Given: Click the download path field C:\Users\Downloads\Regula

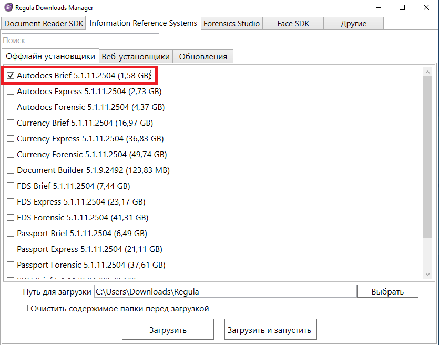Looking at the screenshot, I should pos(226,291).
